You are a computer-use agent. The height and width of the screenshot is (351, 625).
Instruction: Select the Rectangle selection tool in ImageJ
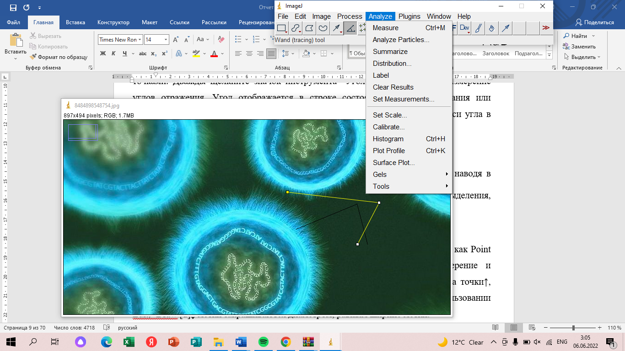point(282,28)
